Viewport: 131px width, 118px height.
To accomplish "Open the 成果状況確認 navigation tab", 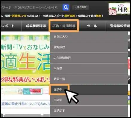I will 36,26.
